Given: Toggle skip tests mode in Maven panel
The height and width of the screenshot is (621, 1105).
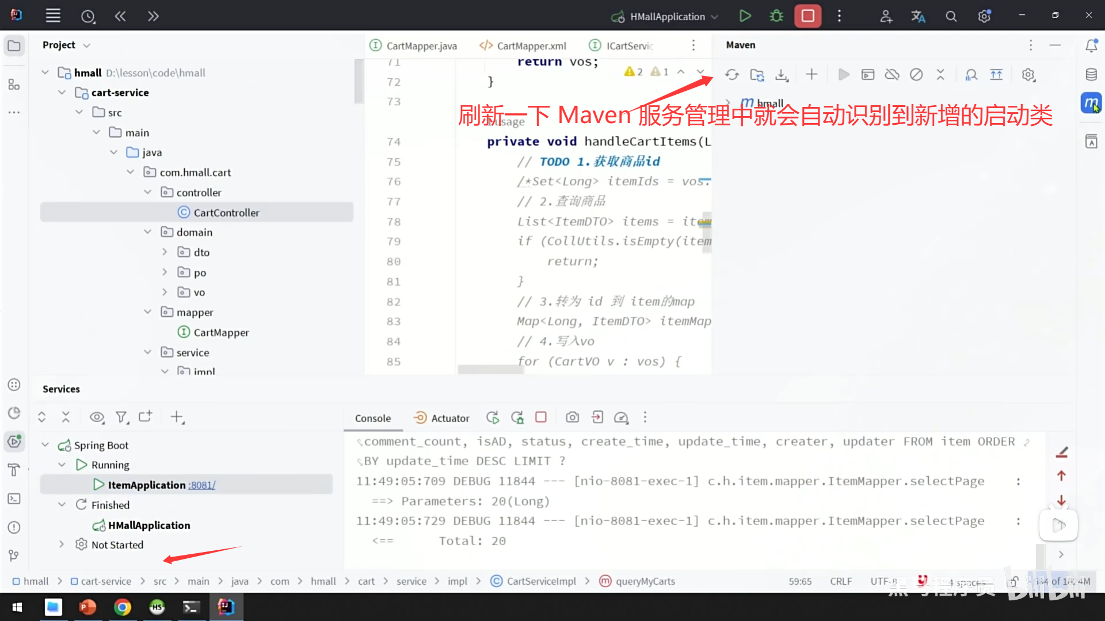Looking at the screenshot, I should [916, 74].
